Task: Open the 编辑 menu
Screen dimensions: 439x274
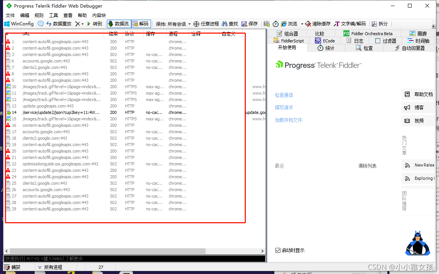Action: tap(25, 16)
